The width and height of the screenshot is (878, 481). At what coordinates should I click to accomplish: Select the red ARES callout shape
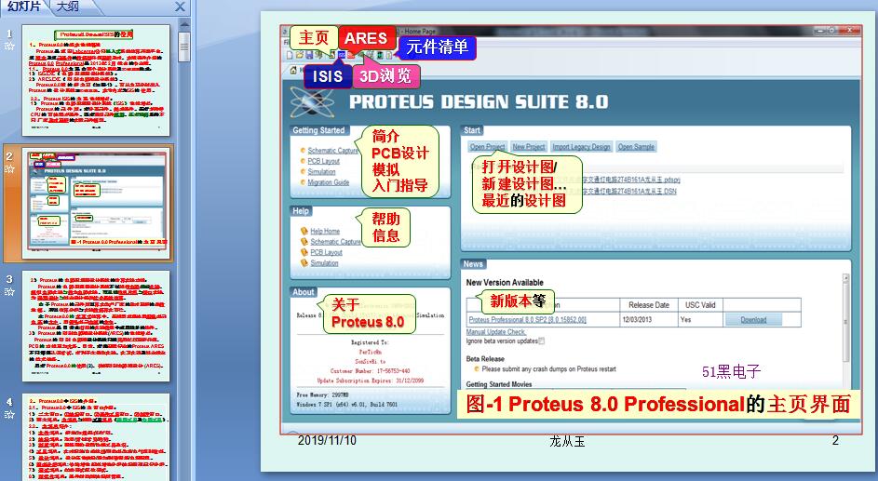[366, 38]
